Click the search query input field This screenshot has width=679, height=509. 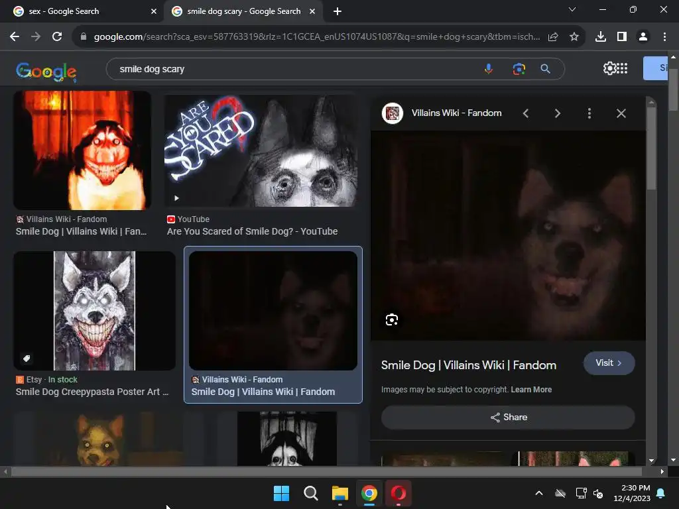tap(294, 69)
